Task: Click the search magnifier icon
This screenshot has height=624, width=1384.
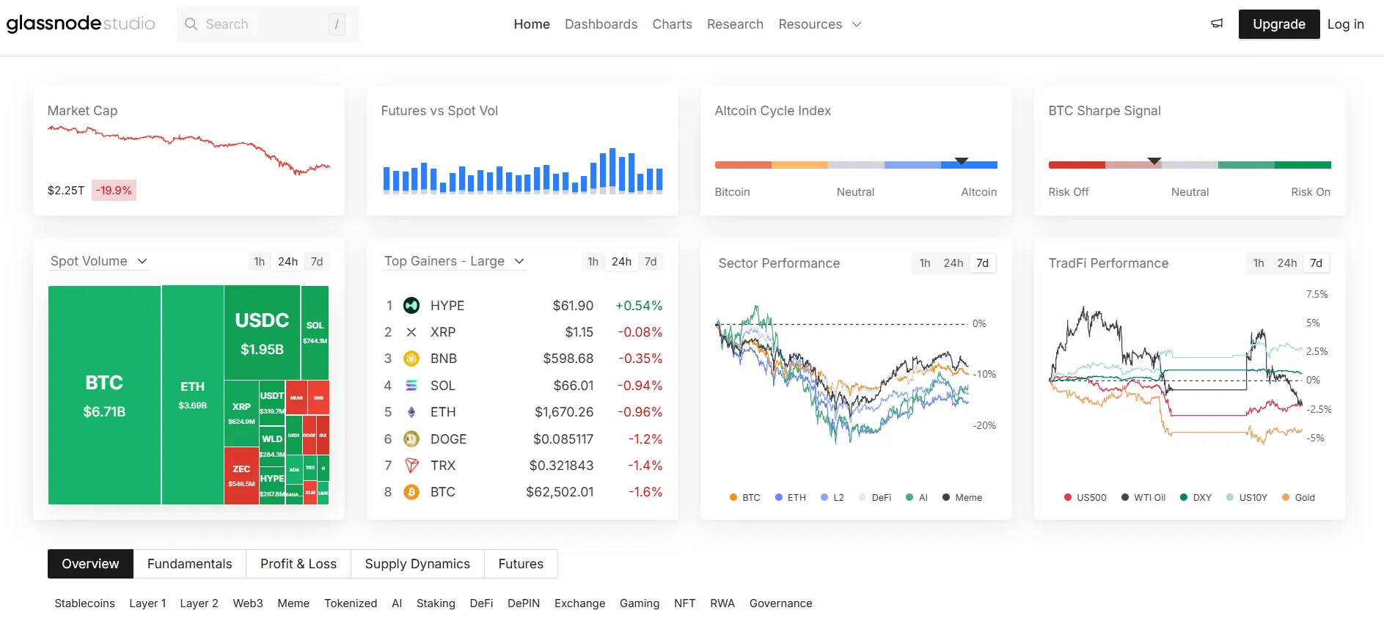Action: (191, 24)
